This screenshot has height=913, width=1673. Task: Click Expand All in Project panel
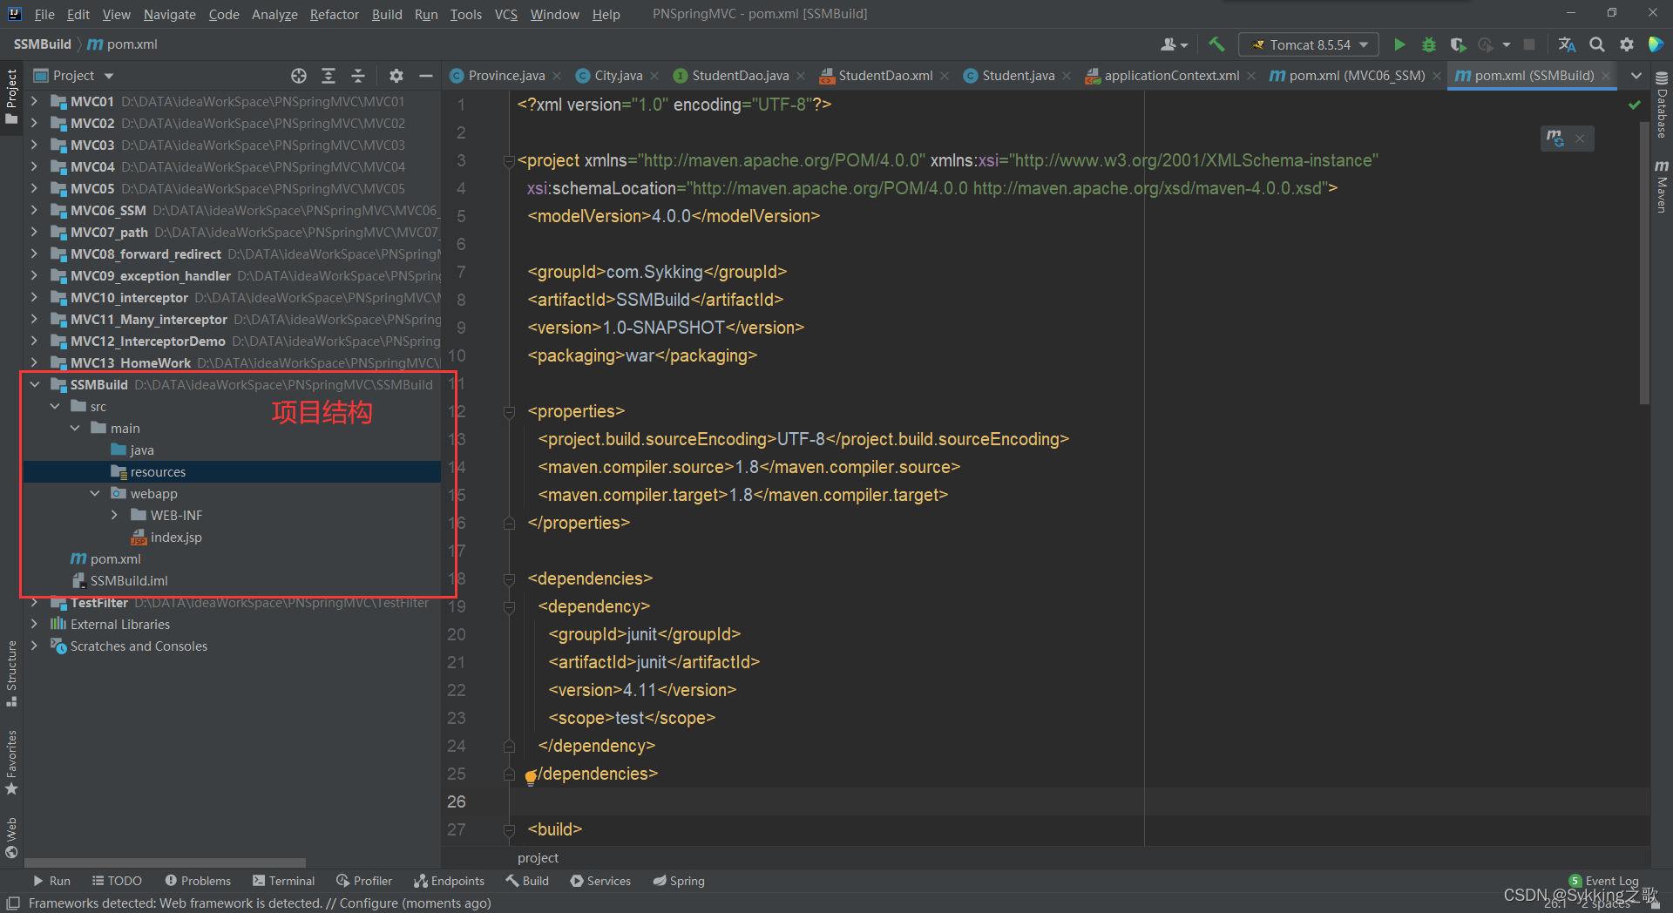coord(329,76)
